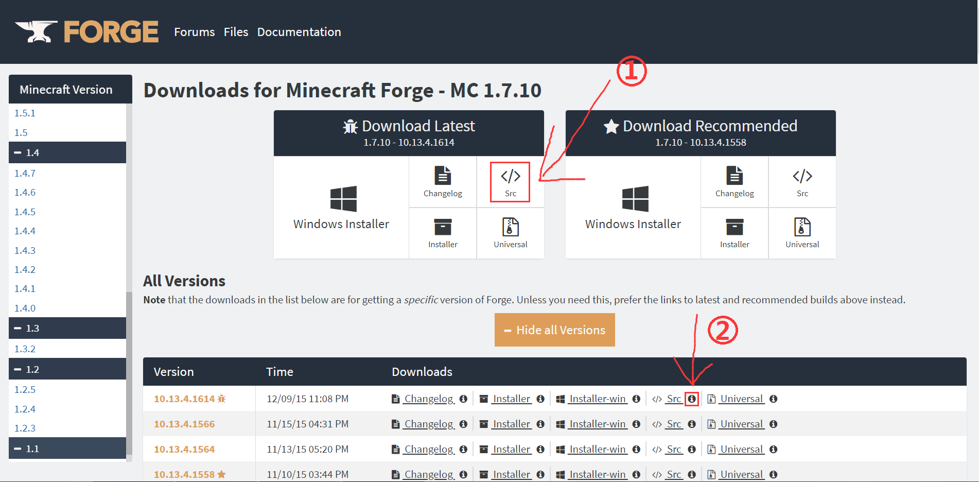979x482 pixels.
Task: Click the timestamp 11/13/15 05:20 PM
Action: [308, 449]
